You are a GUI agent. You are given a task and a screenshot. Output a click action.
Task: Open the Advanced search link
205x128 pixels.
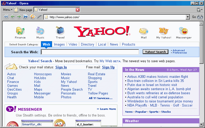pyautogui.click(x=179, y=50)
